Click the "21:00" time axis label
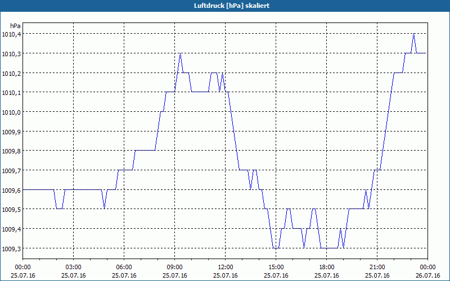Screen dimensions: 450x281 point(377,268)
